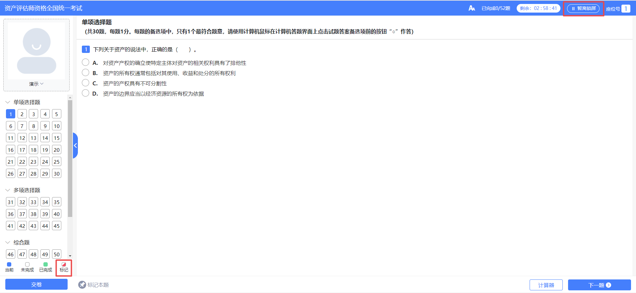Choose option D radio button

[x=86, y=93]
